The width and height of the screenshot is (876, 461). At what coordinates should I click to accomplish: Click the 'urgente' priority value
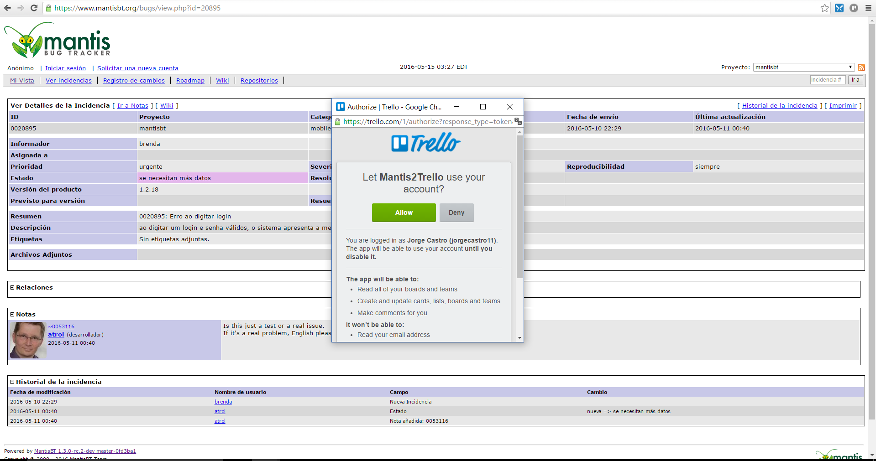[x=151, y=167]
